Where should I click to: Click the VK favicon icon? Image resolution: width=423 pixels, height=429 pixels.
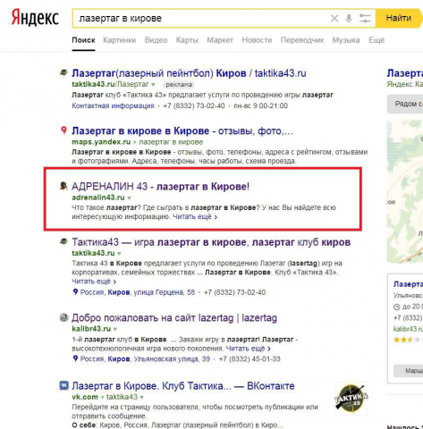pos(63,385)
